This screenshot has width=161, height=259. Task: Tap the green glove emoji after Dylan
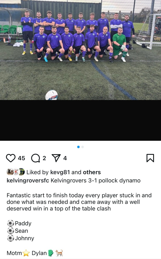[51, 253]
